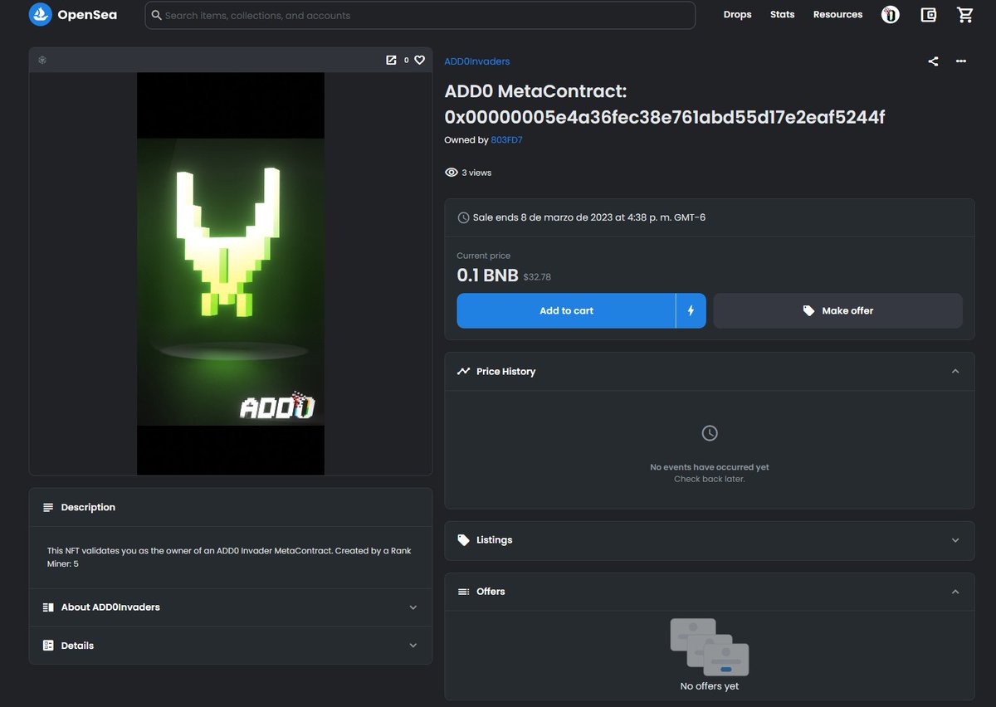The image size is (996, 707).
Task: Open the NFT media in new window
Action: coord(391,60)
